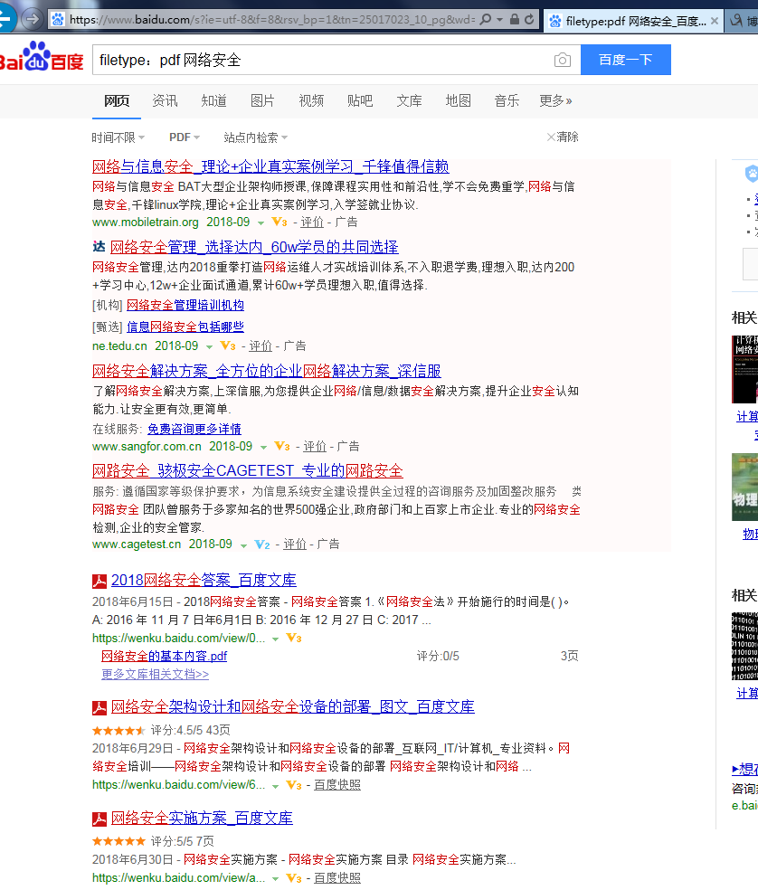The image size is (758, 890).
Task: Click the V3 badge on ne.tedu.cn result
Action: point(228,346)
